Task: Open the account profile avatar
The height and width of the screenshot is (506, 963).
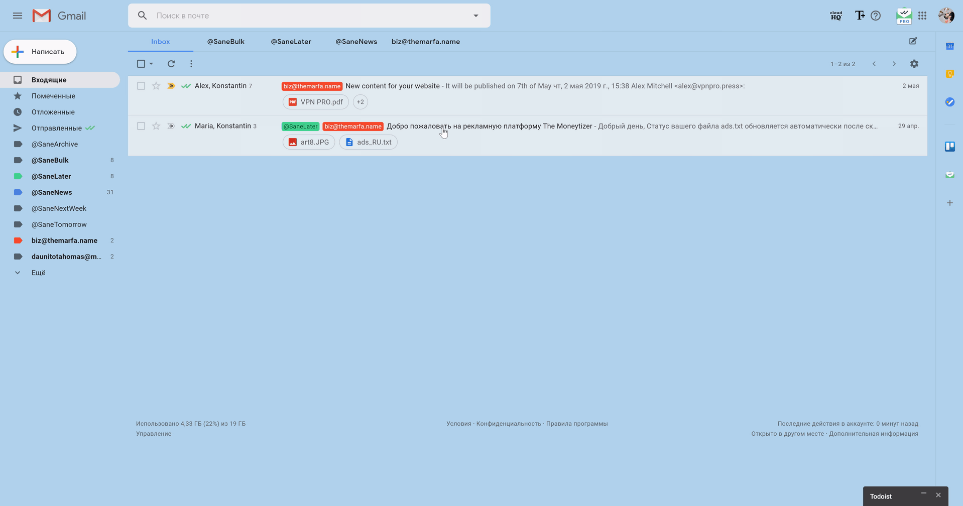Action: pos(946,16)
